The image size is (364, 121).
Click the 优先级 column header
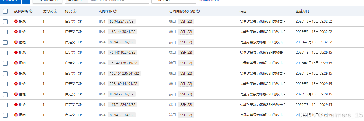click(x=48, y=11)
